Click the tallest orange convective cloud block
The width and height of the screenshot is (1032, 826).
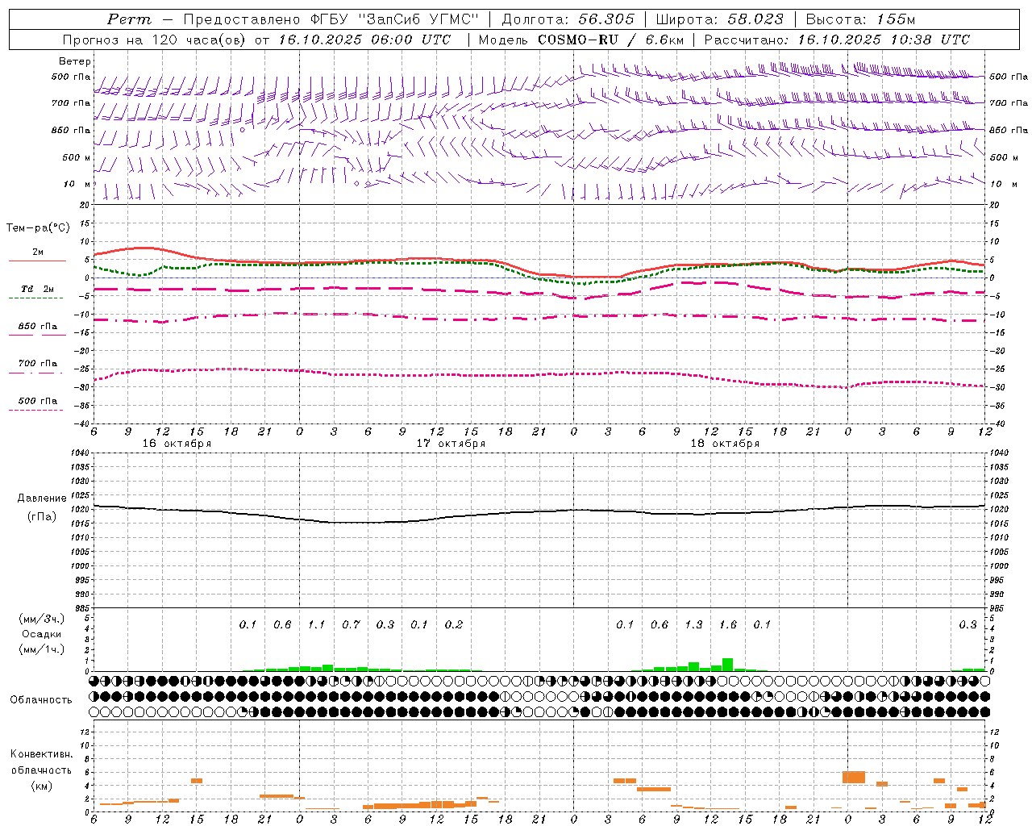pyautogui.click(x=854, y=777)
